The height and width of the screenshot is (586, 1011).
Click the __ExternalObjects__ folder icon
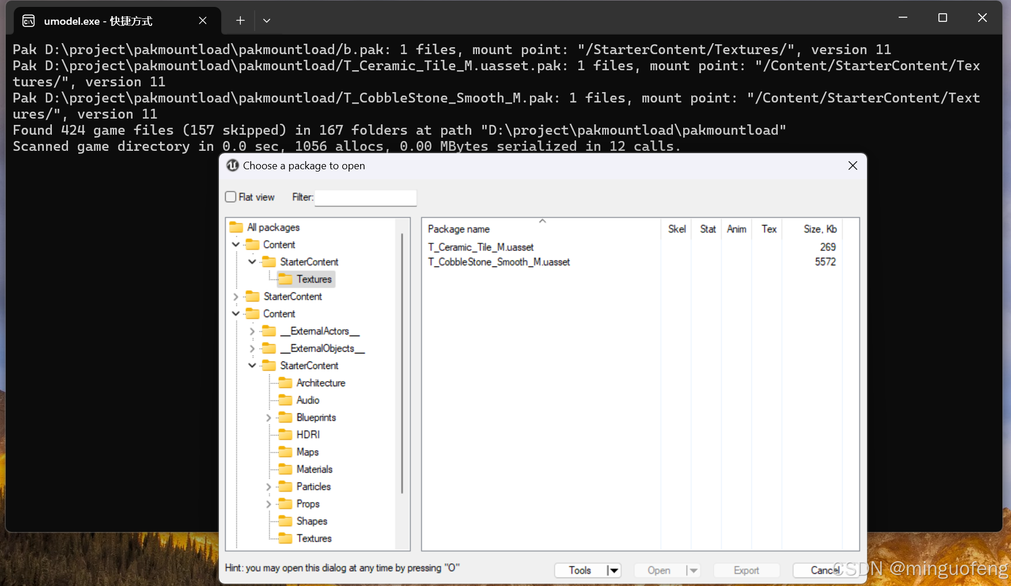269,348
